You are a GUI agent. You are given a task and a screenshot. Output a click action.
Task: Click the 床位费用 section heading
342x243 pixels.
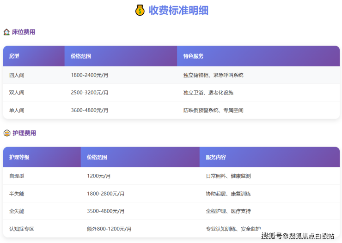(24, 32)
